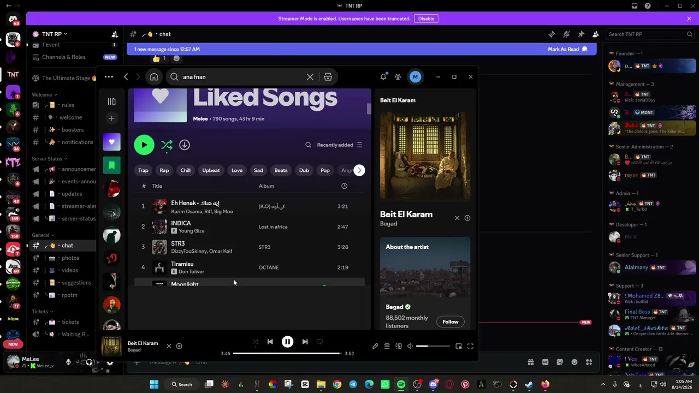Sort by duration clock column
The image size is (699, 393).
coord(344,186)
